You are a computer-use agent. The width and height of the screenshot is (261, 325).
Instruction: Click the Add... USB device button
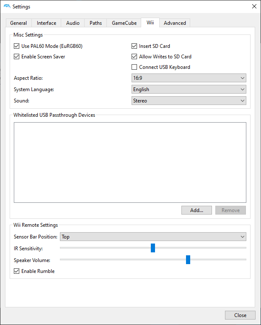(196, 210)
